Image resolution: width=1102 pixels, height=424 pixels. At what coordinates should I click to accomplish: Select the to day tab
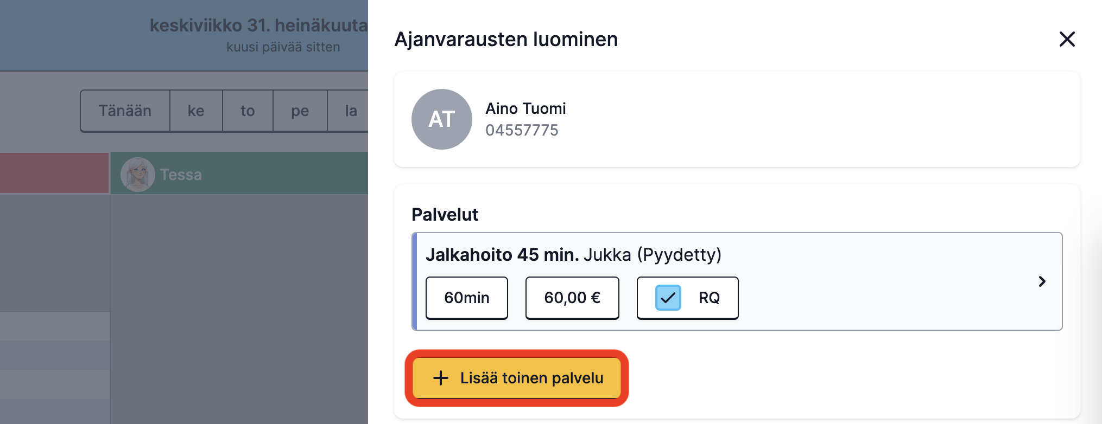point(248,111)
